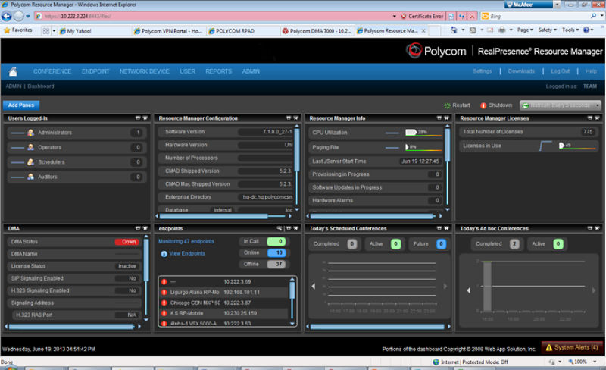Click the DMA pane horizontal scrollbar
Screen dimensions: 606x370
(x=73, y=327)
